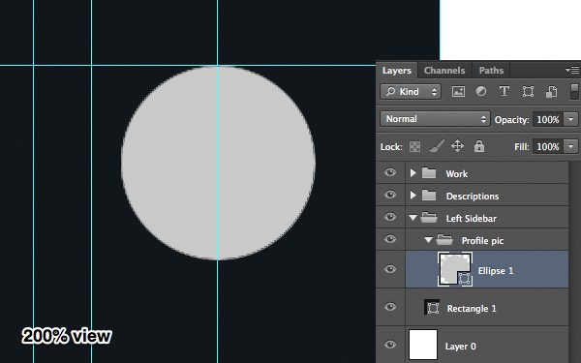Expand the Work group
The width and height of the screenshot is (581, 363).
pyautogui.click(x=413, y=173)
